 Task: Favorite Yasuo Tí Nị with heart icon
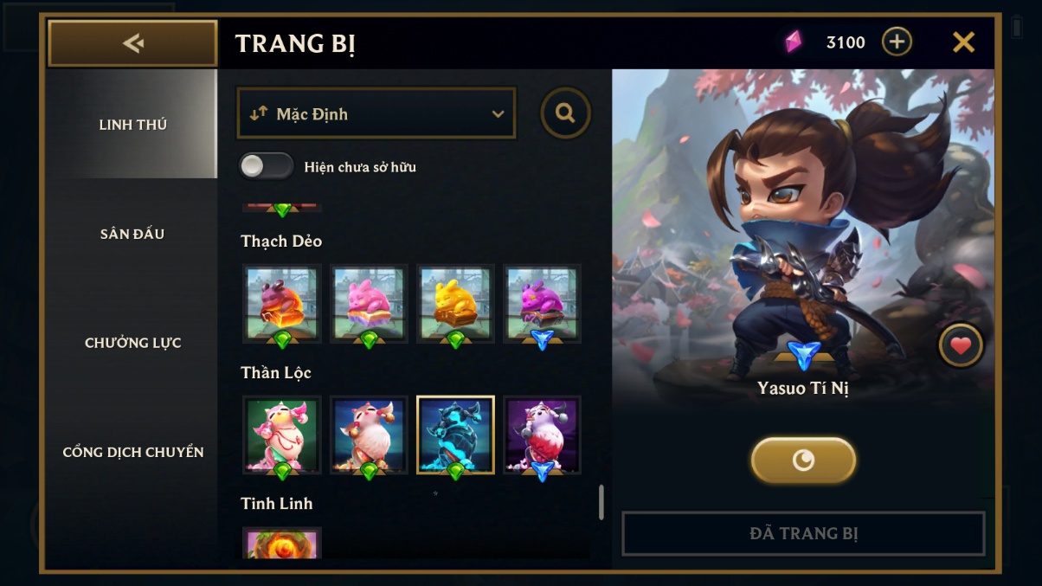coord(961,346)
